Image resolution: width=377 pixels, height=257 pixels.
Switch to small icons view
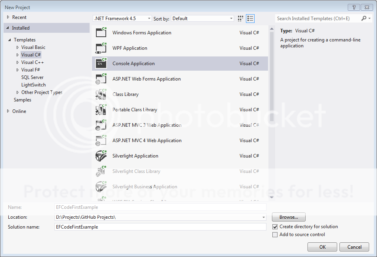240,18
